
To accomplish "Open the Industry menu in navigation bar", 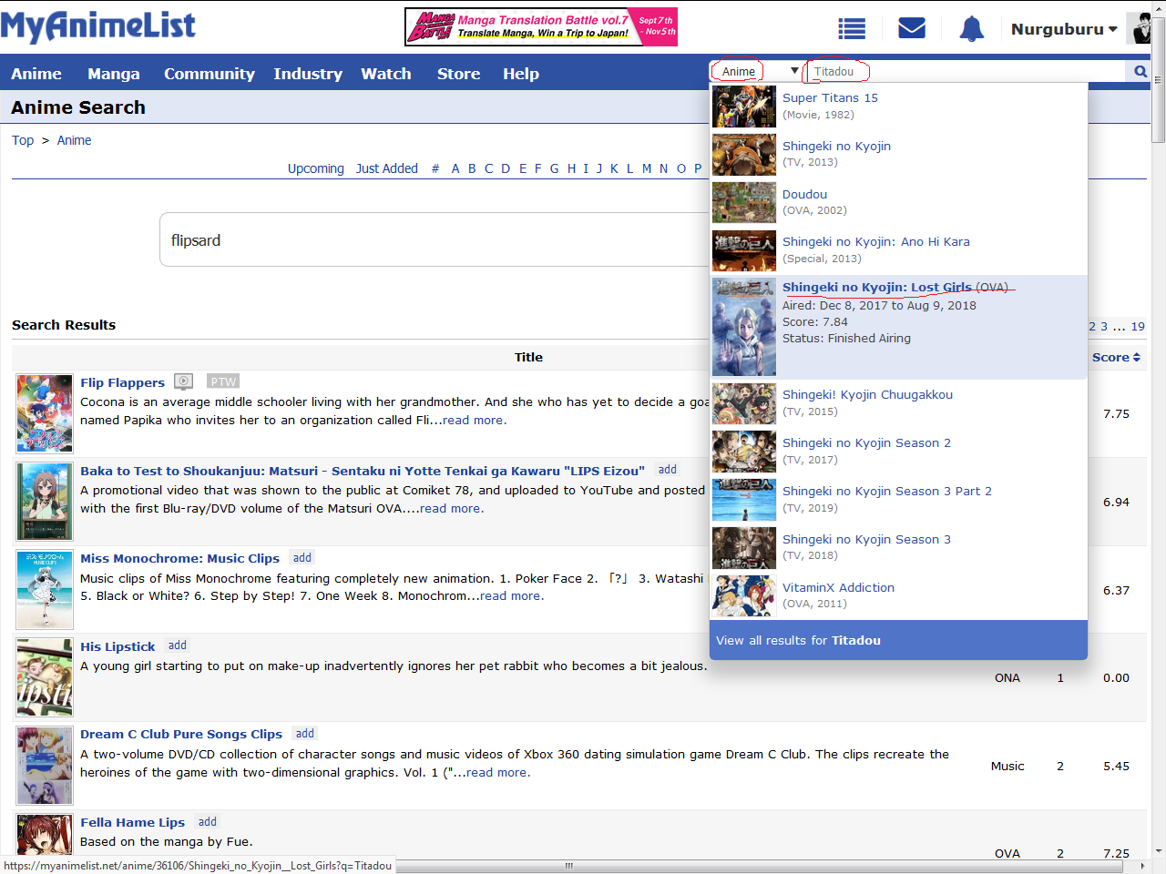I will point(307,74).
